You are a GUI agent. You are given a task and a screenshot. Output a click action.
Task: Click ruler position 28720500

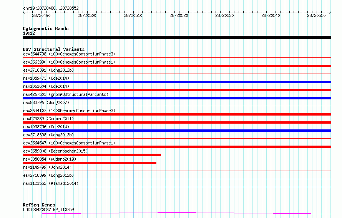[87, 15]
